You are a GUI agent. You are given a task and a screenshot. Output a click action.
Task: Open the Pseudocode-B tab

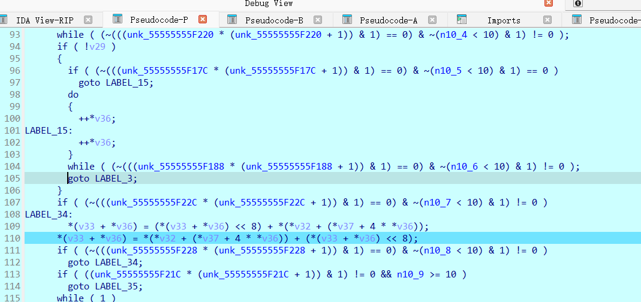(274, 20)
